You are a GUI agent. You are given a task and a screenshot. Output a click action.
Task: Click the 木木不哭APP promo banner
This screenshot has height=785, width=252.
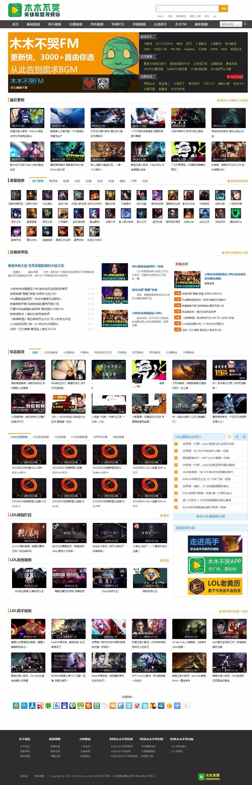pos(215,565)
